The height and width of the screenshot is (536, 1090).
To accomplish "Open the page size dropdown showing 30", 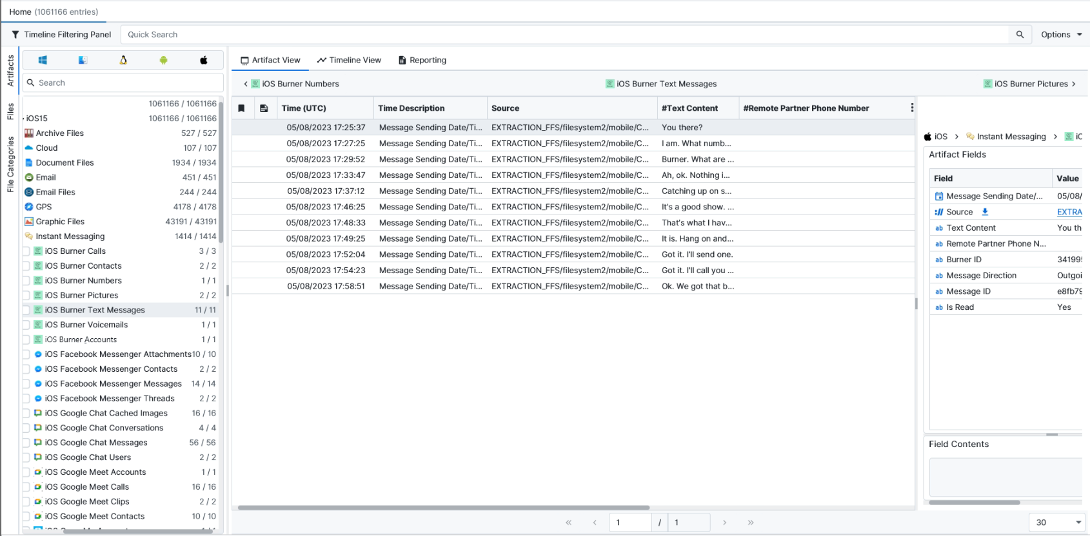I will tap(1057, 522).
